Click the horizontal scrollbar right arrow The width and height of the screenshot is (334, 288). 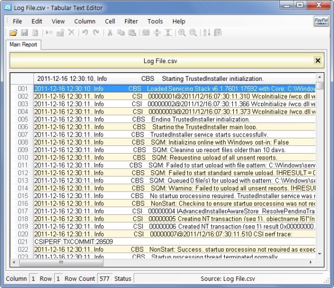point(311,262)
